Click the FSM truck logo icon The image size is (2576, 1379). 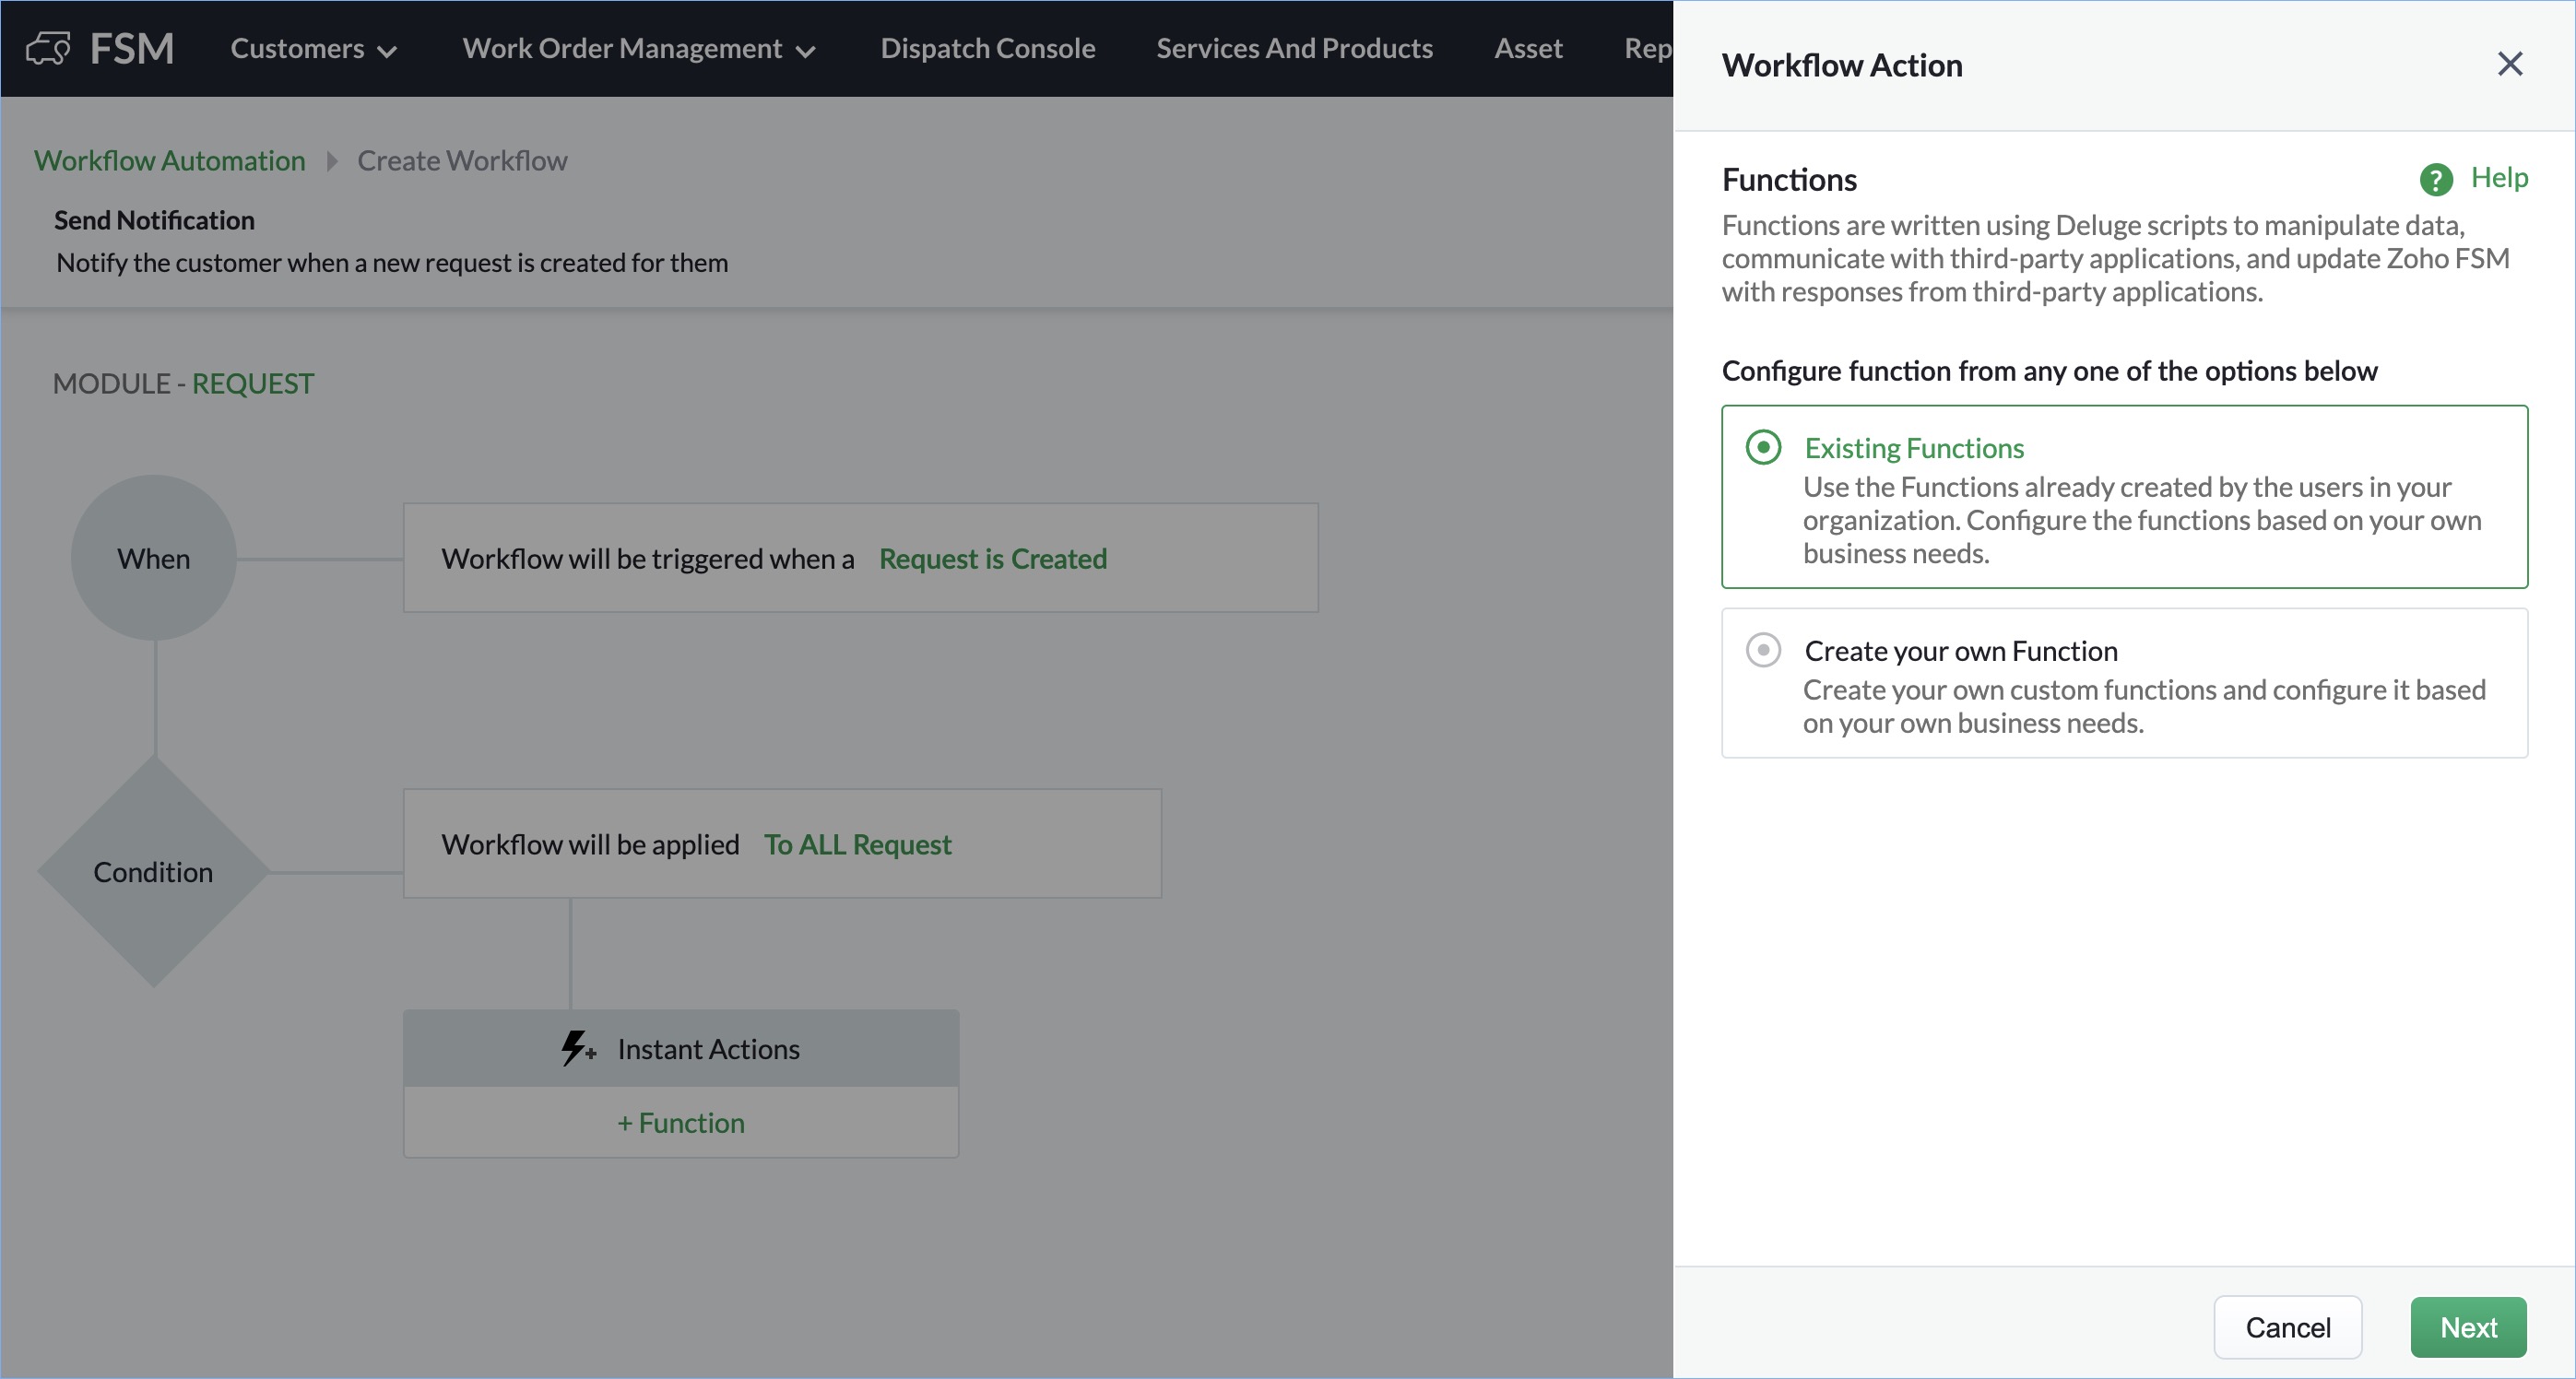click(48, 48)
